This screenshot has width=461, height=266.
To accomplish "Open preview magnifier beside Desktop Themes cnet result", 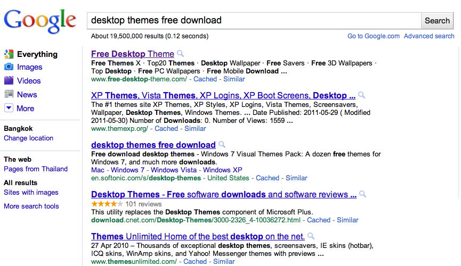I will click(x=363, y=194).
